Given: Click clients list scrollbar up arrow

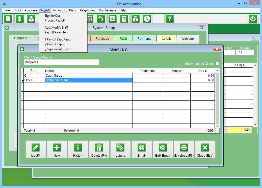Looking at the screenshot, I should coord(217,71).
